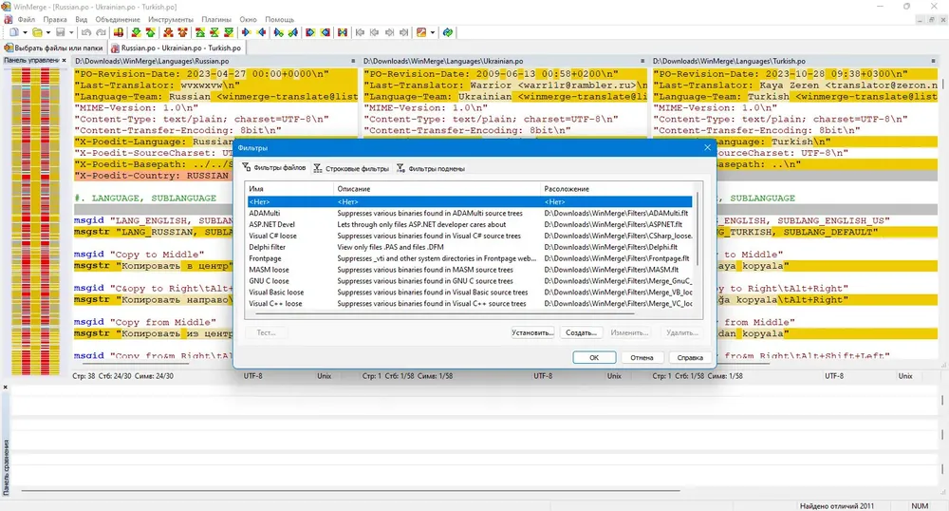949x511 pixels.
Task: Sort by the Расположение column header
Action: (618, 189)
